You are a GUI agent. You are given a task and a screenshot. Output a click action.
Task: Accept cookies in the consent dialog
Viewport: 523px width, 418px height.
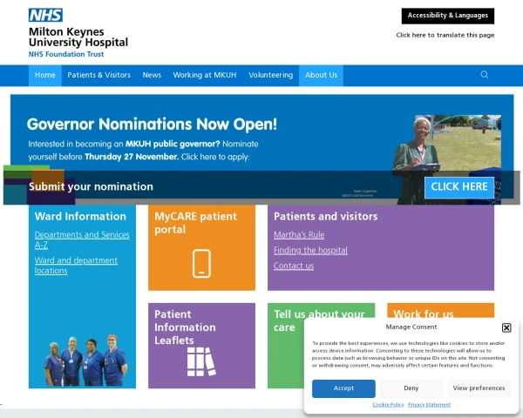tap(343, 388)
